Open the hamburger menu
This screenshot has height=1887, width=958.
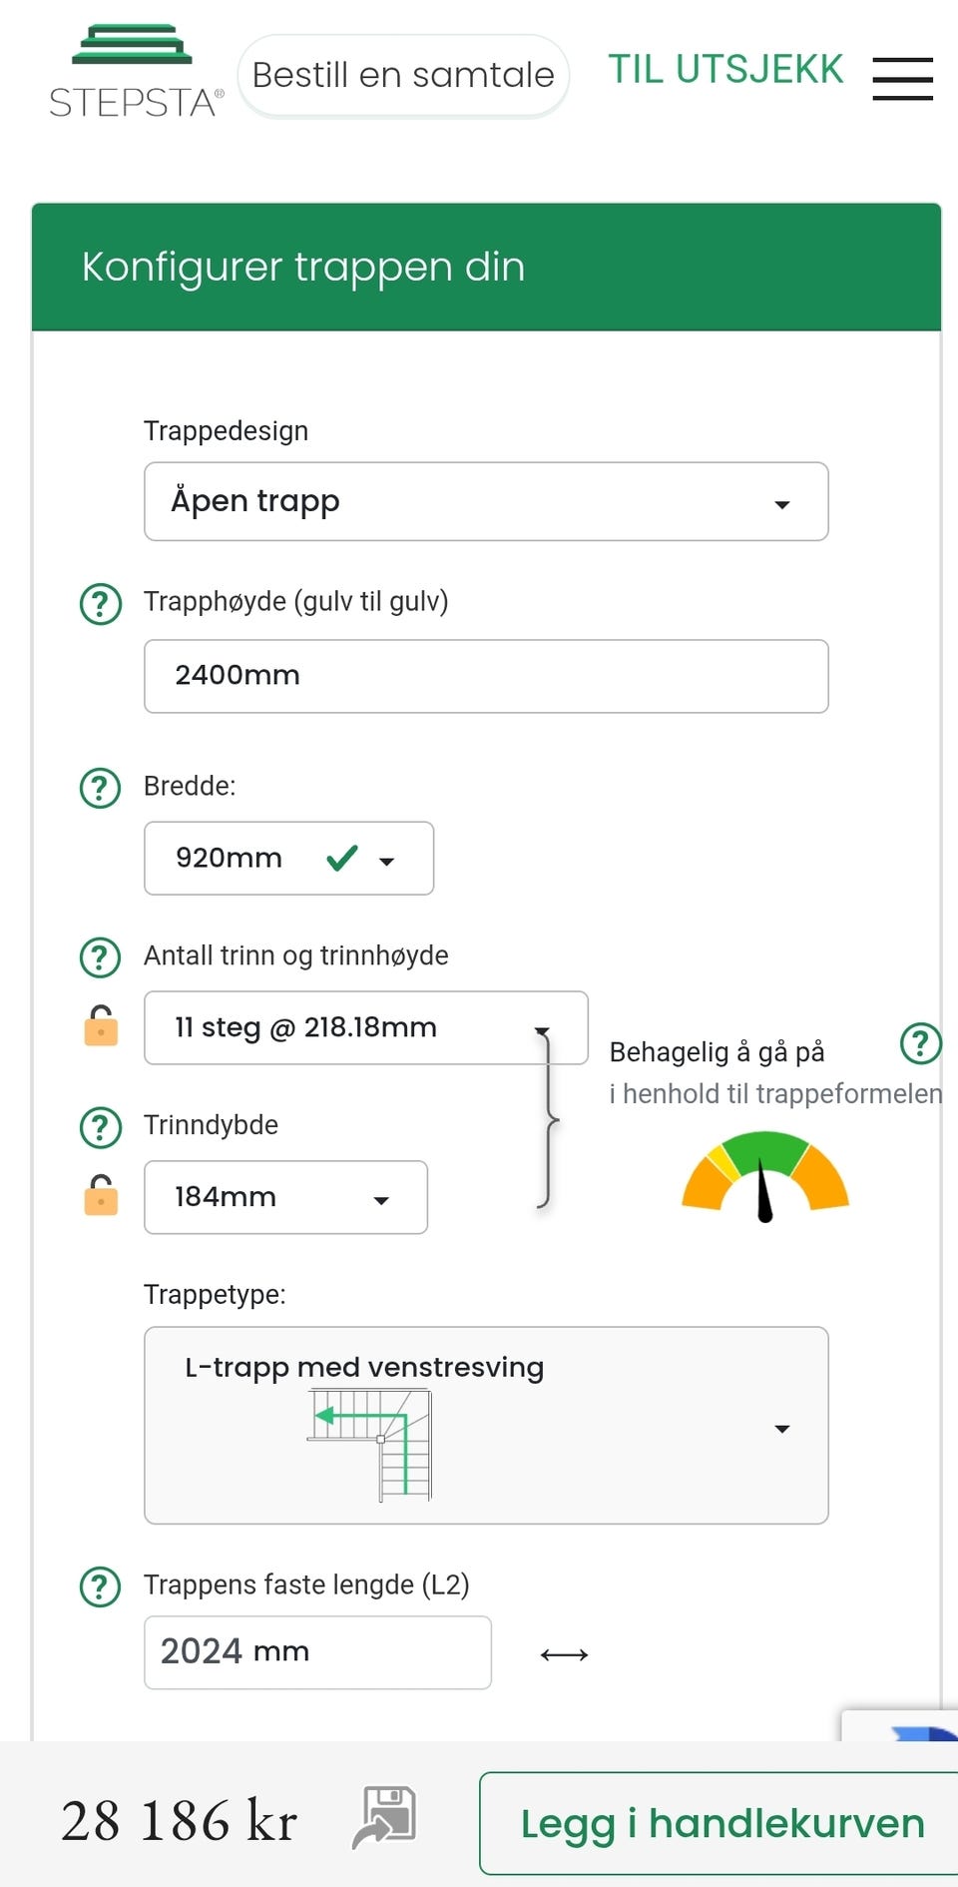point(902,78)
